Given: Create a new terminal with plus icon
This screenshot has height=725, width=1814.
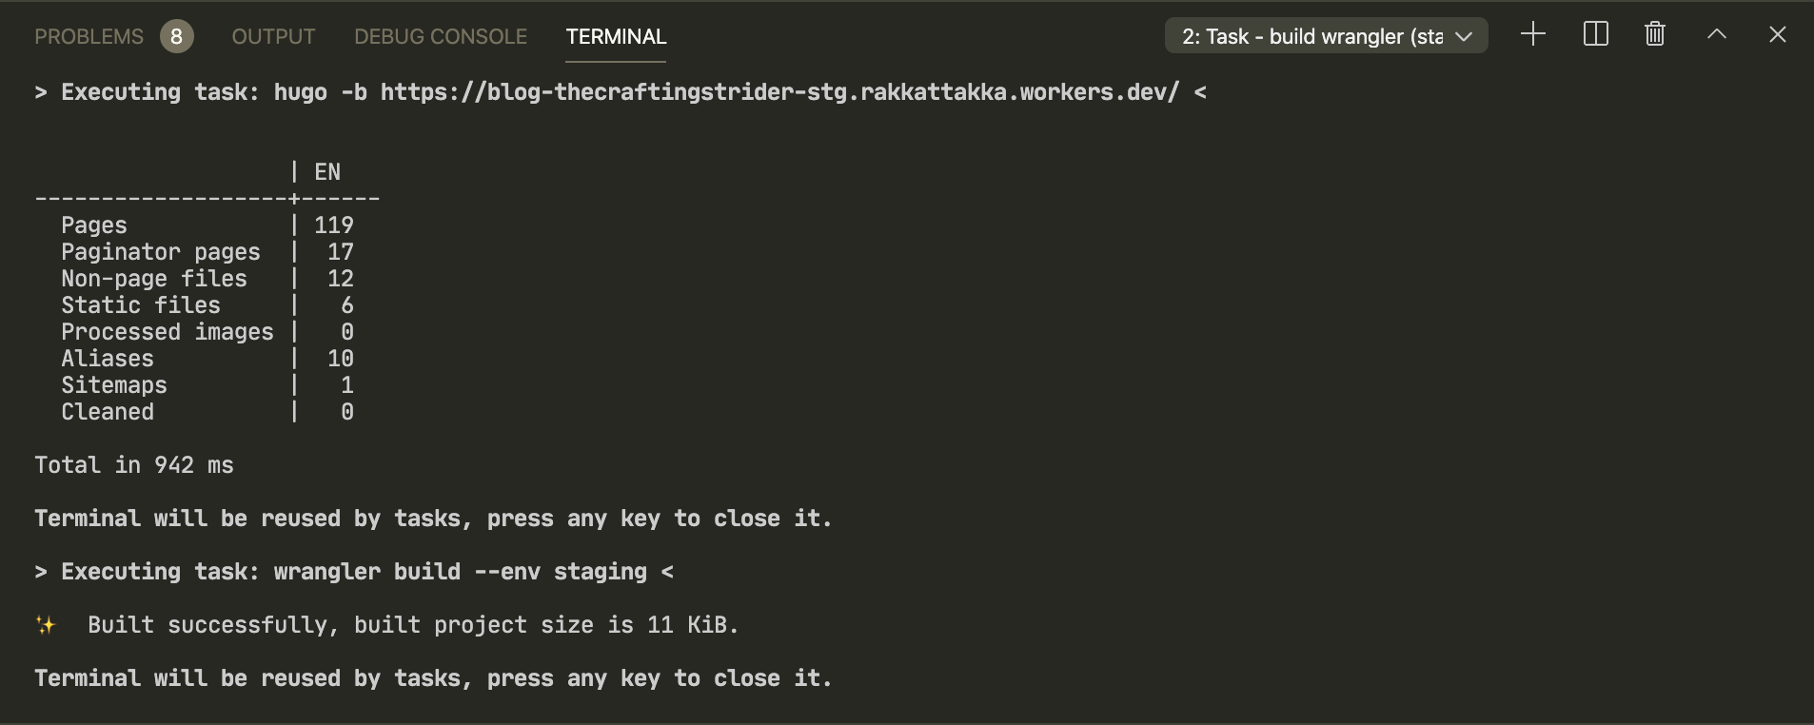Looking at the screenshot, I should click(1532, 35).
